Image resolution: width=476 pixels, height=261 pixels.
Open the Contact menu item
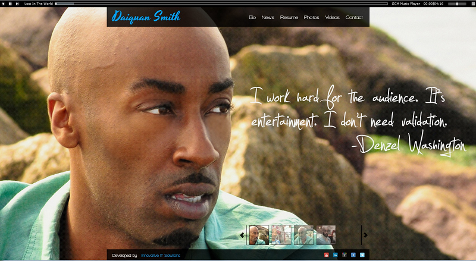(354, 17)
